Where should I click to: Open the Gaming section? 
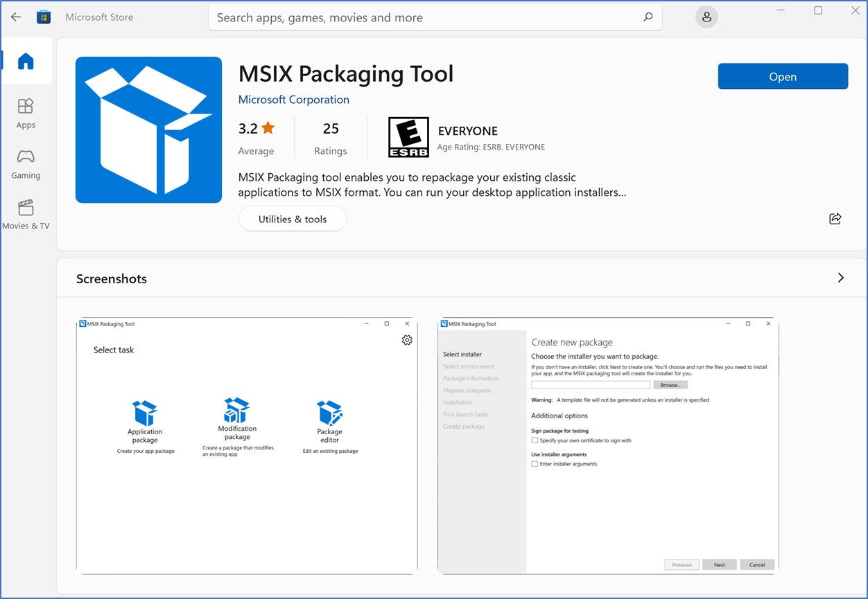pos(26,163)
